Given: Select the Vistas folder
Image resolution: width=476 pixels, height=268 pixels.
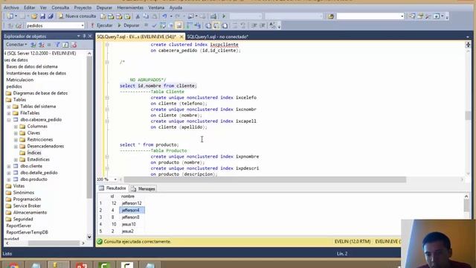Looking at the screenshot, I should pos(19,186).
